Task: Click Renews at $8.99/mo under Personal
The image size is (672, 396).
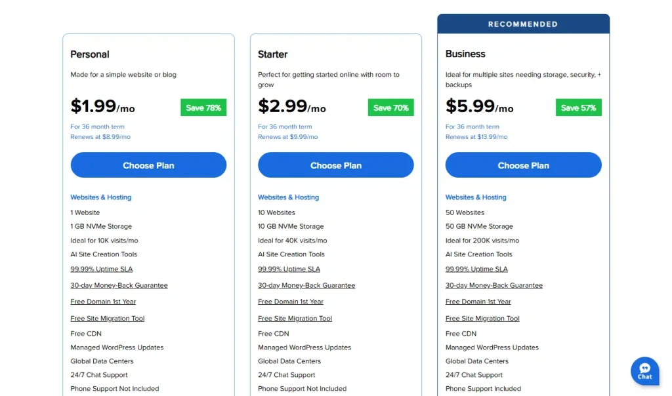Action: point(100,137)
